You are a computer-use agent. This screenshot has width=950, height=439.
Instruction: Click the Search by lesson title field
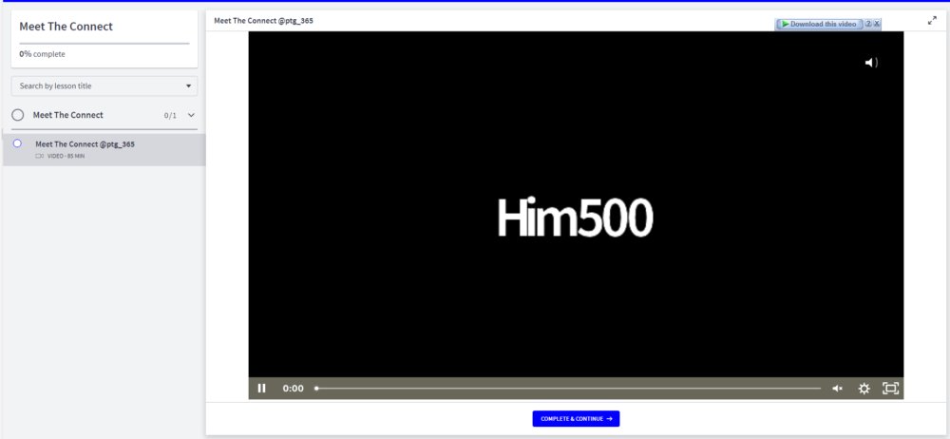(x=104, y=86)
